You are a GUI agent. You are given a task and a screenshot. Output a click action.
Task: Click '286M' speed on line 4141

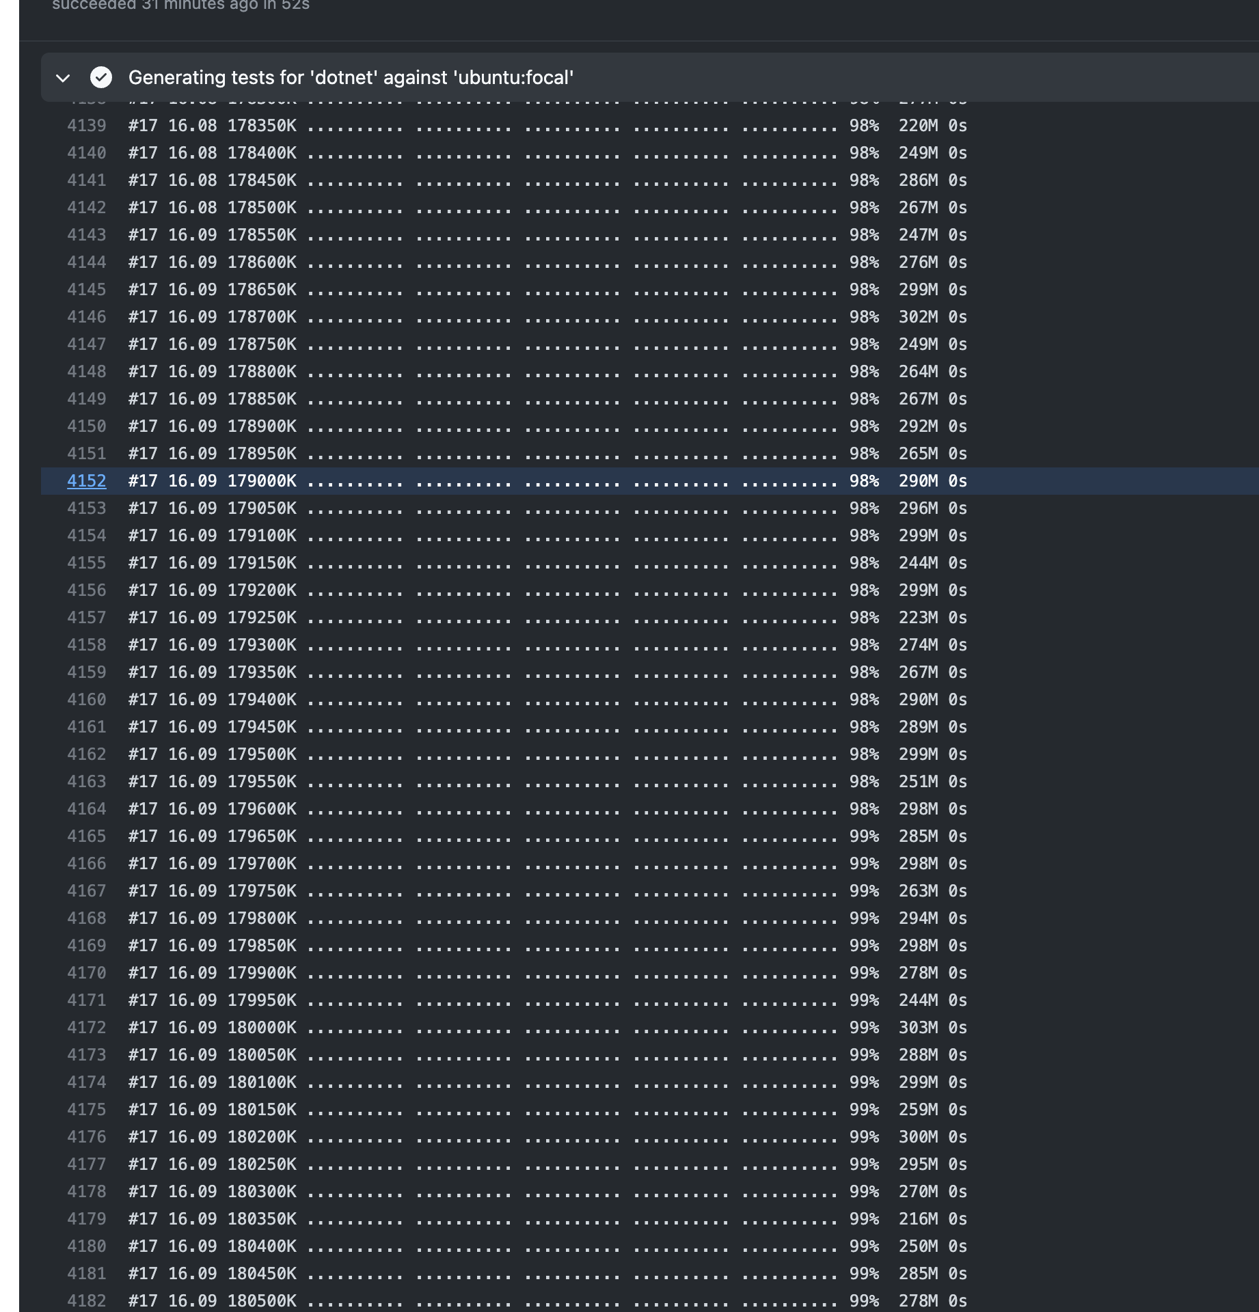918,180
